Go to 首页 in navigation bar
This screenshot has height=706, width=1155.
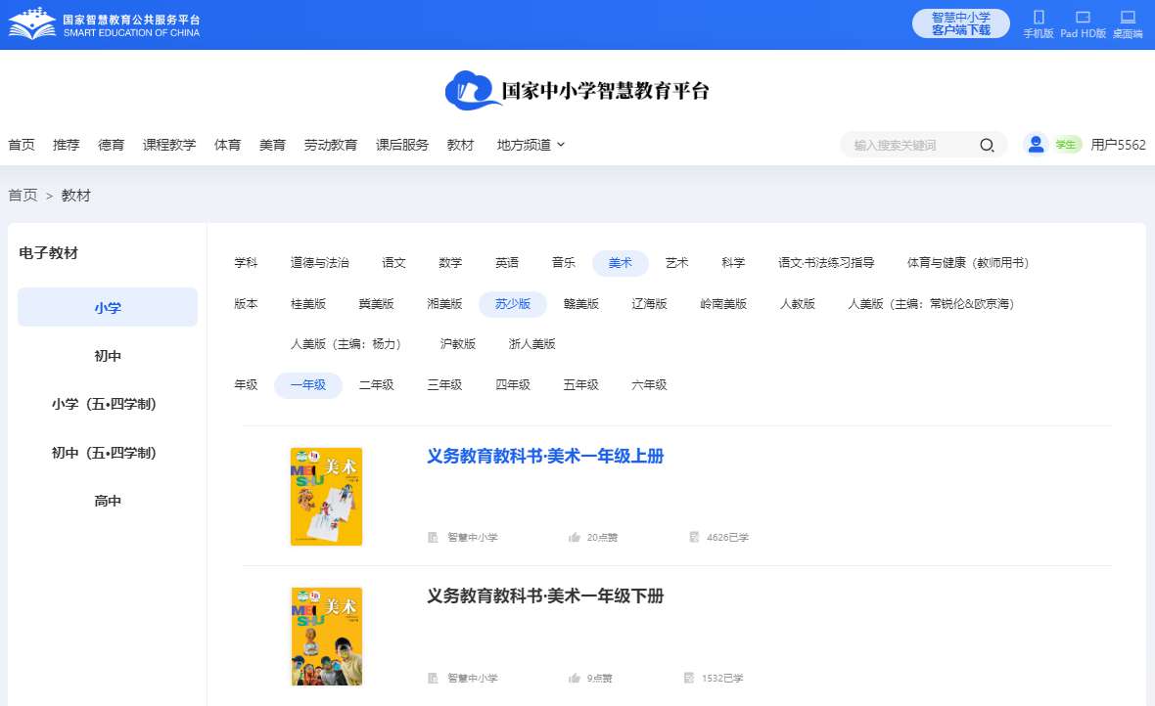(x=22, y=145)
